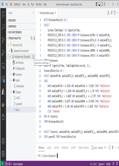119x166 pixels.
Task: Open the Explorer view in activity bar
Action: click(3, 14)
